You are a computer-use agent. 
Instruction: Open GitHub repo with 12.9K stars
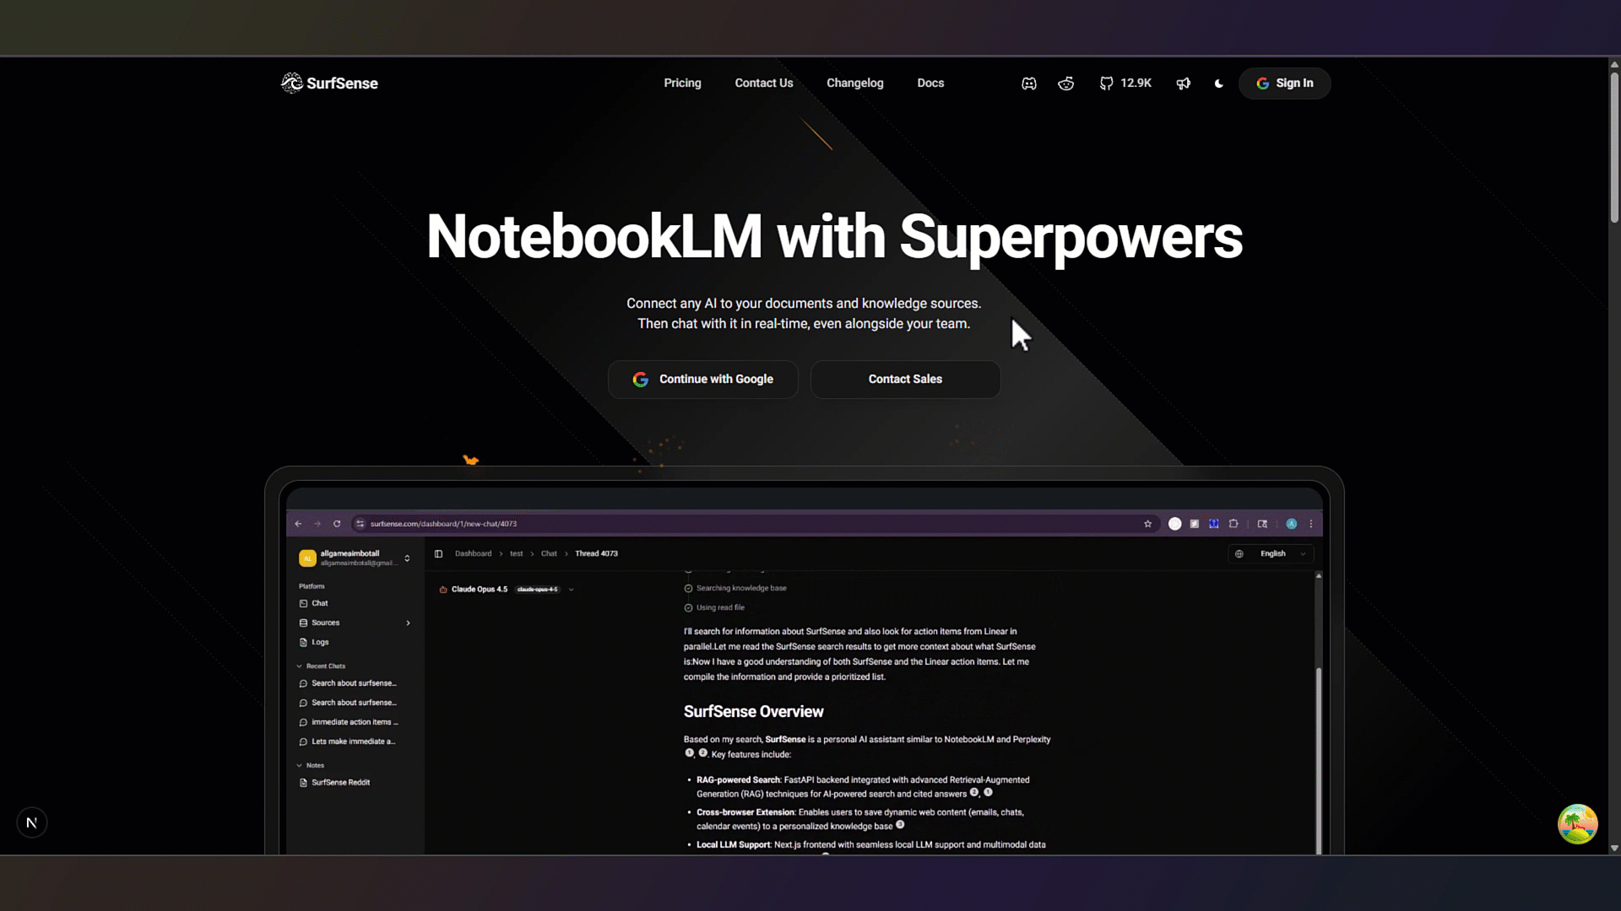[x=1125, y=84]
